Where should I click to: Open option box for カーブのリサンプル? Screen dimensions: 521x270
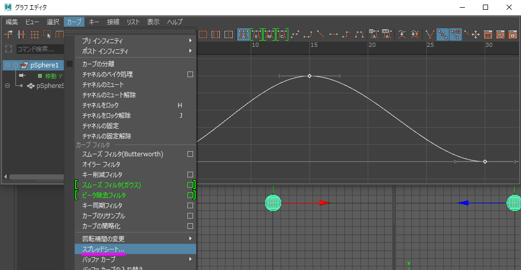190,216
